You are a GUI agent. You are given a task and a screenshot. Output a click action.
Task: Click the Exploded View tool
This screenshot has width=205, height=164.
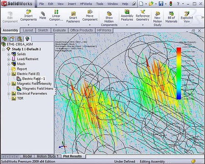(187, 17)
